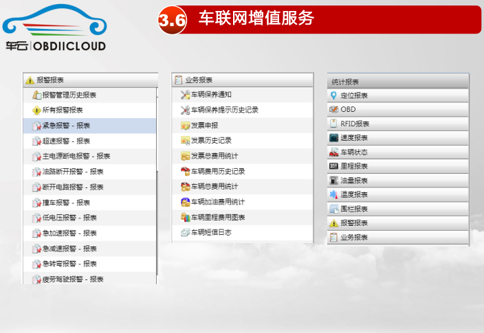Click the 车辆短信日志 message icon
The width and height of the screenshot is (484, 333).
click(x=184, y=233)
